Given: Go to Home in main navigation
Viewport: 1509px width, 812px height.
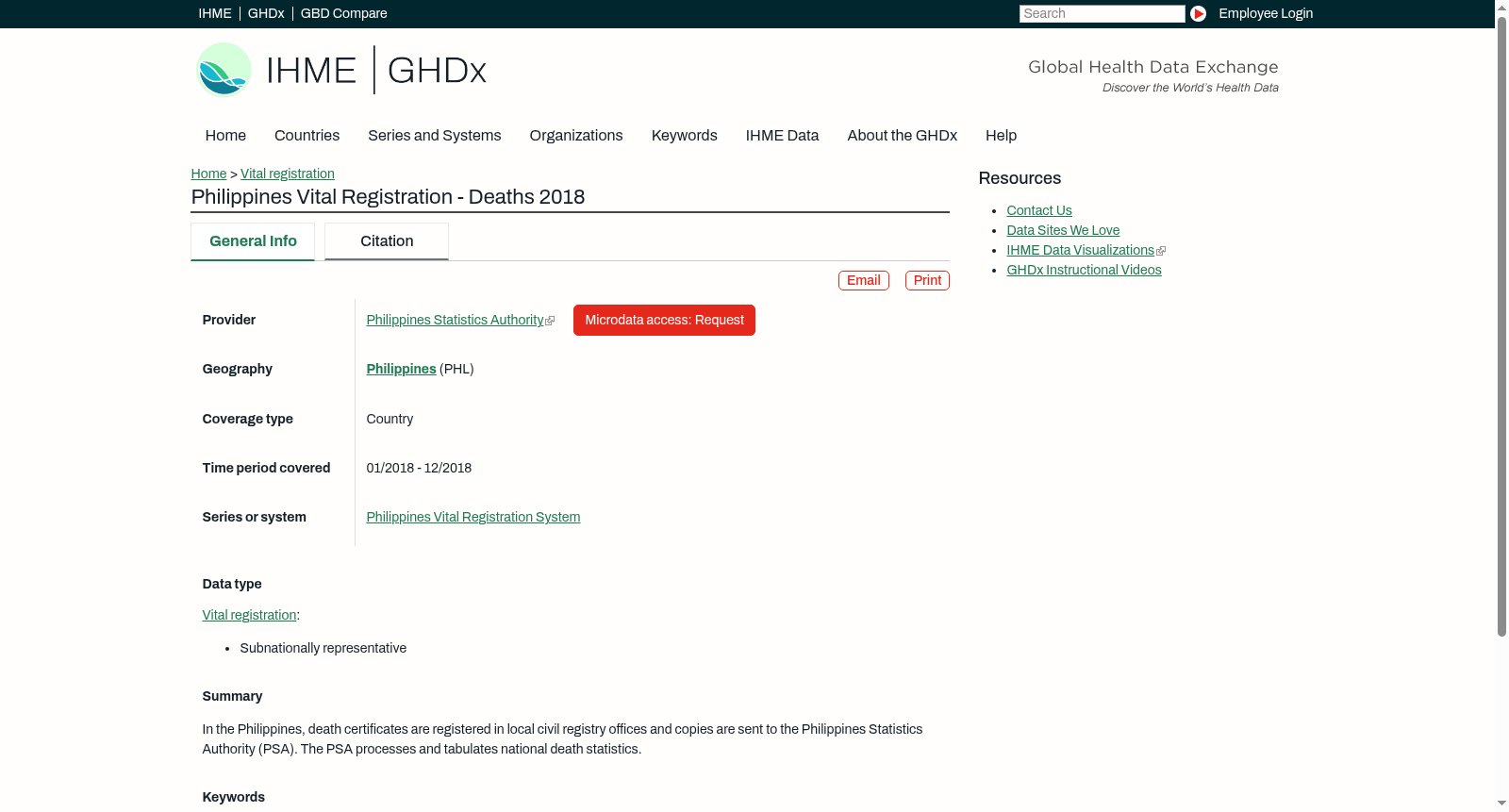Looking at the screenshot, I should [225, 136].
